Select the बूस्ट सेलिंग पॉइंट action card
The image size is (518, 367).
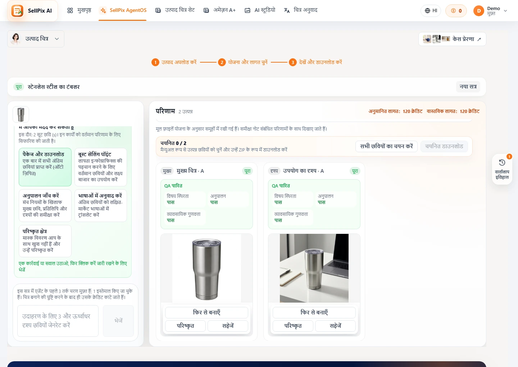(x=101, y=167)
